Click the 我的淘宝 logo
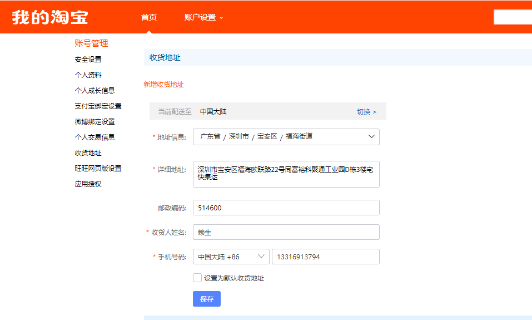The image size is (532, 320). 50,17
